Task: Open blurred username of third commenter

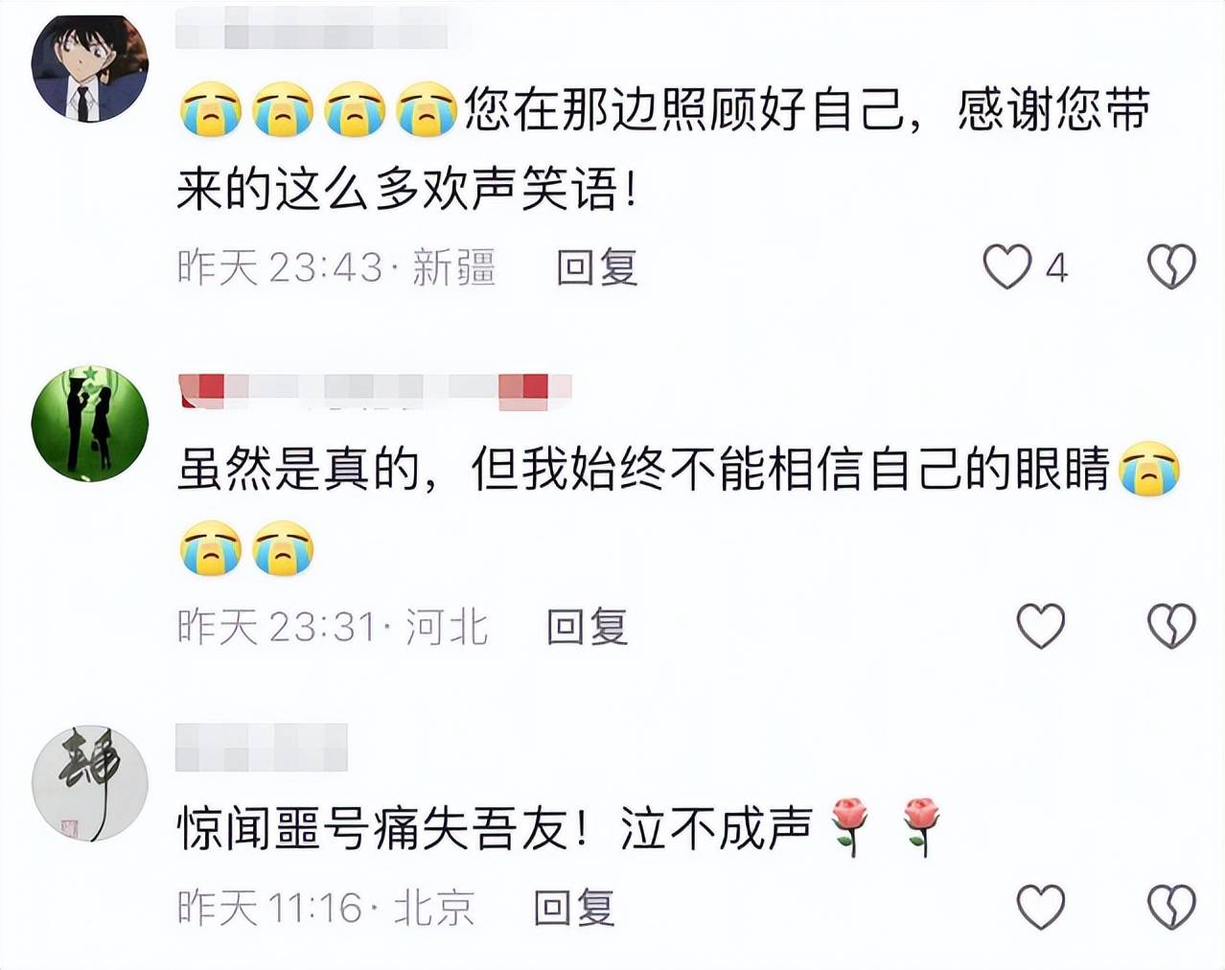Action: (x=262, y=748)
